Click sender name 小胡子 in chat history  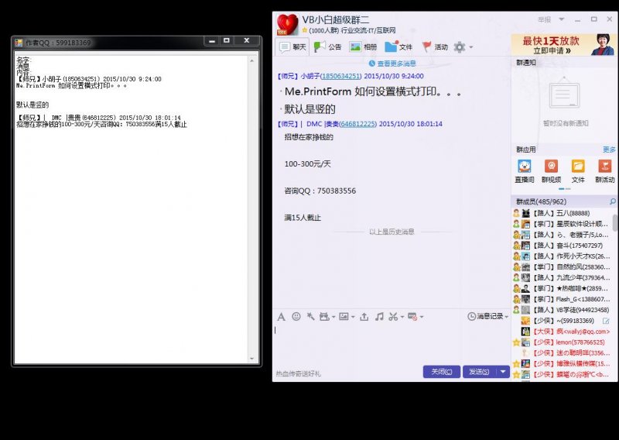coord(310,76)
